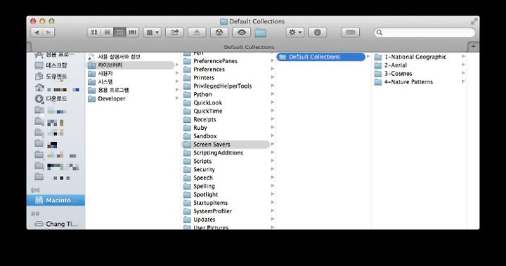Select the Macinto... drive in the sidebar
The height and width of the screenshot is (266, 506).
tap(56, 200)
